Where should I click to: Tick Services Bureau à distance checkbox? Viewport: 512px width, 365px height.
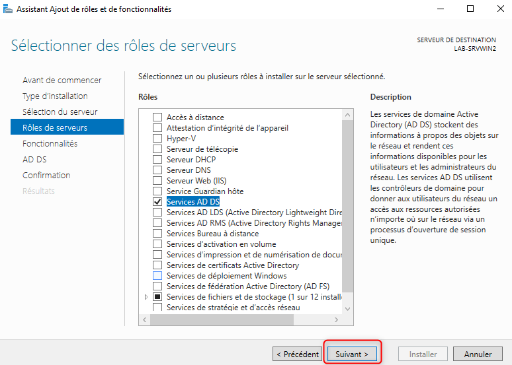(x=157, y=234)
